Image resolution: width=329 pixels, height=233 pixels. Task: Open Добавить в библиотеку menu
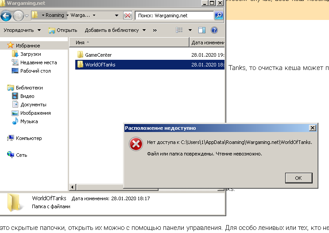coord(115,30)
